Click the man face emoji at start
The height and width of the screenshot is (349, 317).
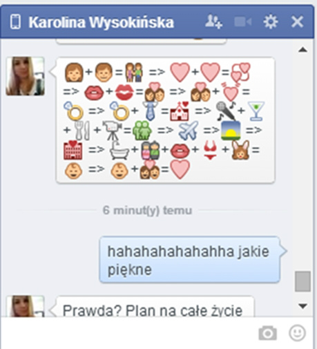[x=104, y=73]
